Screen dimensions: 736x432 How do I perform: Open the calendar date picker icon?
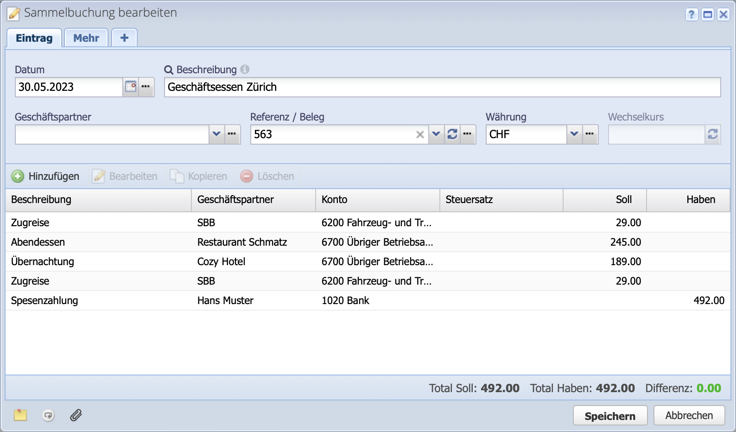click(131, 87)
